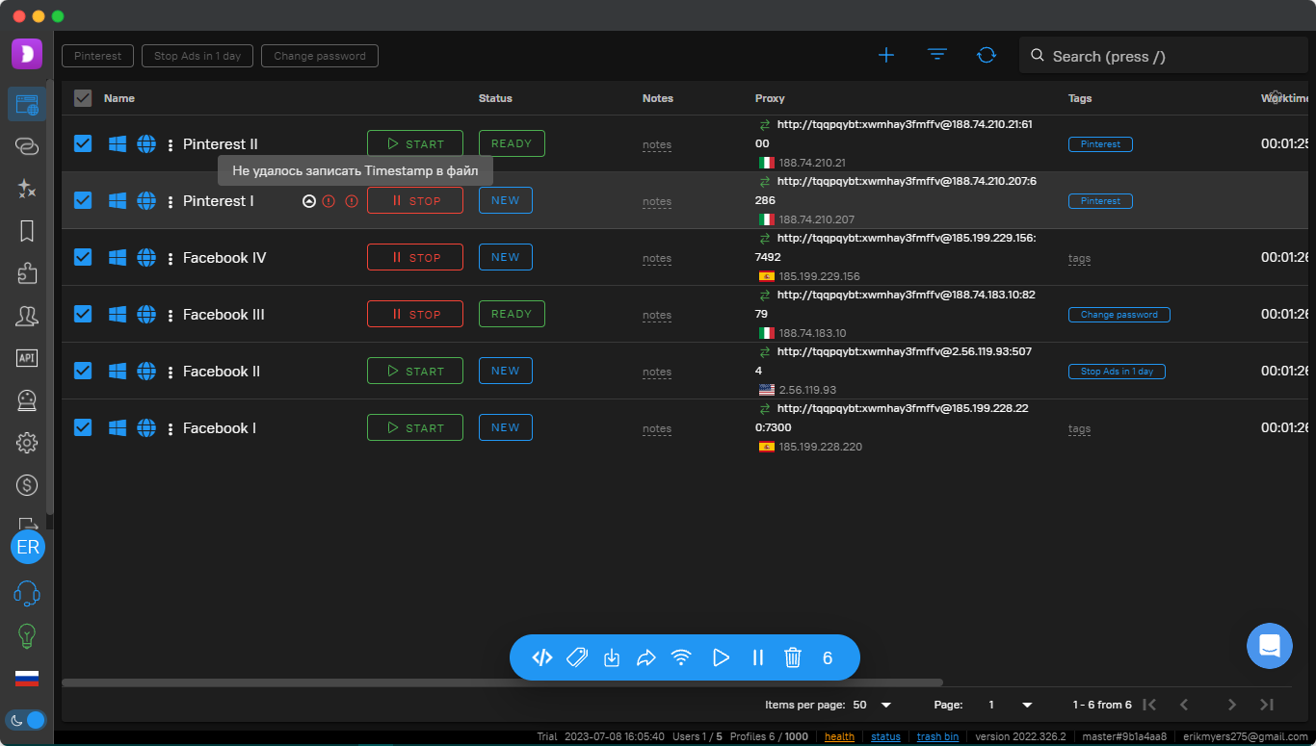Open the health link in status bar
This screenshot has width=1316, height=746.
pos(839,736)
